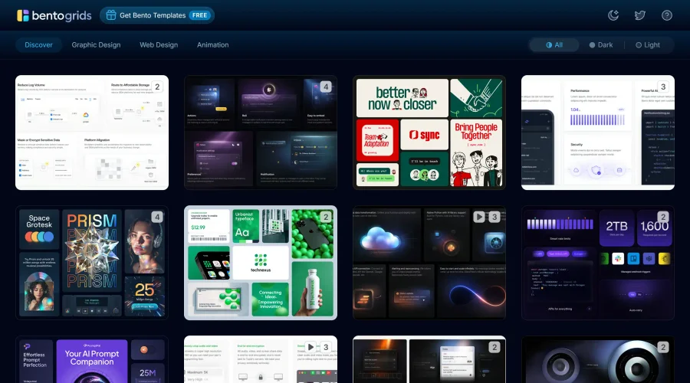Open the Twitter bird icon link

640,15
